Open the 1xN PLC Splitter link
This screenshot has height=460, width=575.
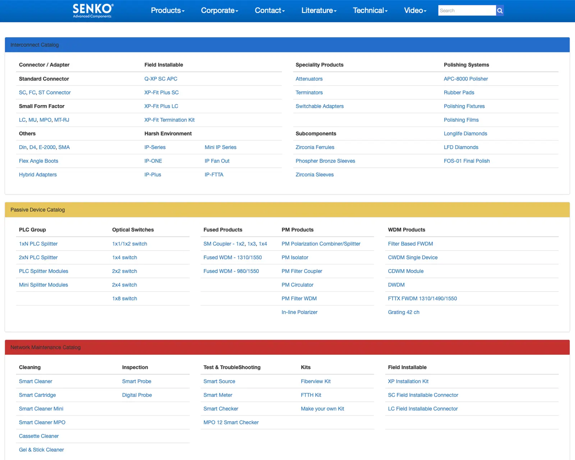click(38, 244)
